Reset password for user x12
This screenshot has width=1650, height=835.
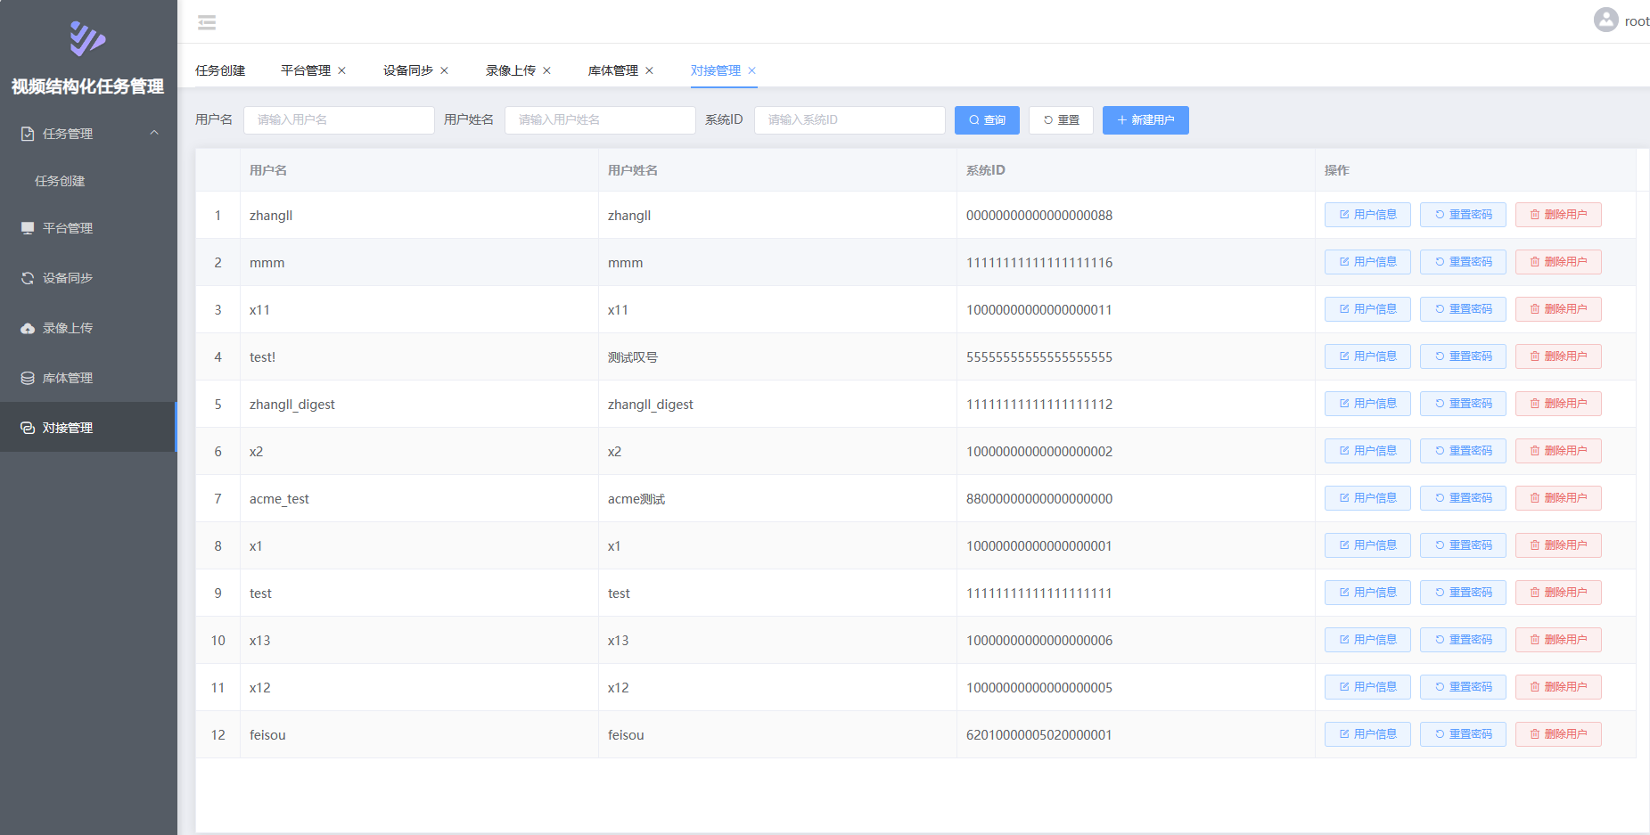[x=1463, y=687]
